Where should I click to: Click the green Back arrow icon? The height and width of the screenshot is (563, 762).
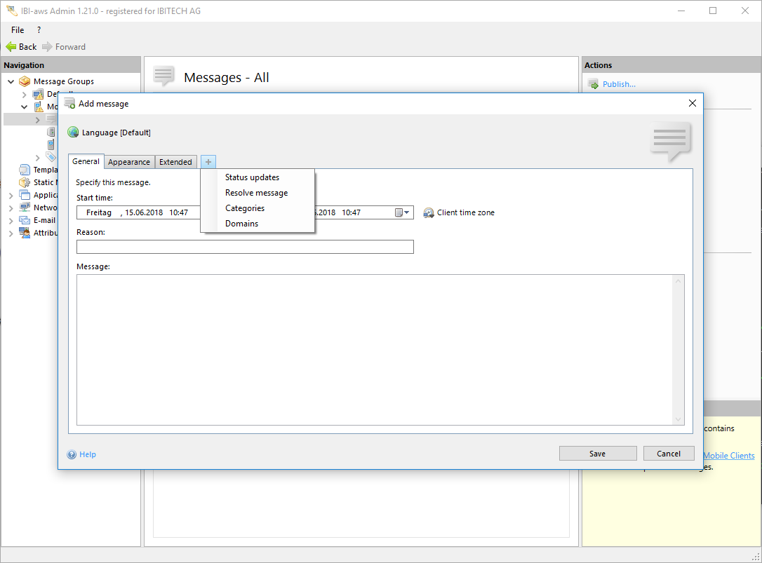point(11,47)
